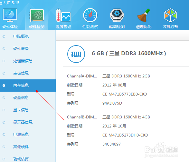This screenshot has height=162, width=189.
Task: Click the filled dot beside 内存信息
Action: point(4,86)
